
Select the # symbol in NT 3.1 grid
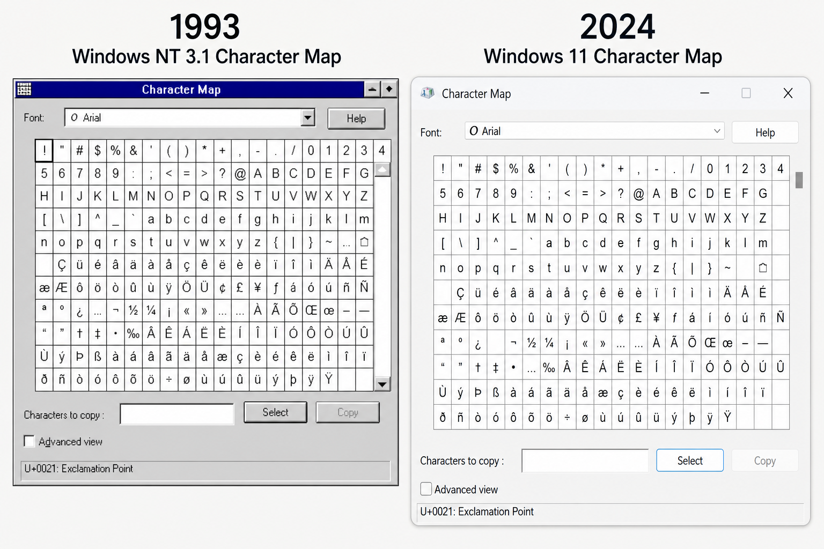[x=79, y=151]
